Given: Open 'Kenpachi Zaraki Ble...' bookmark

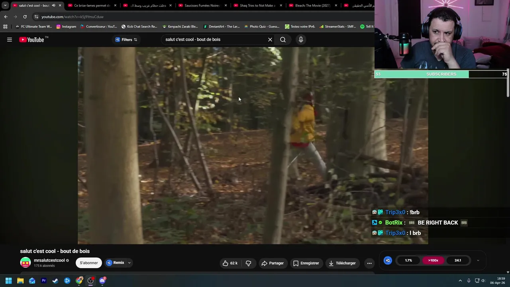Looking at the screenshot, I should coord(180,27).
